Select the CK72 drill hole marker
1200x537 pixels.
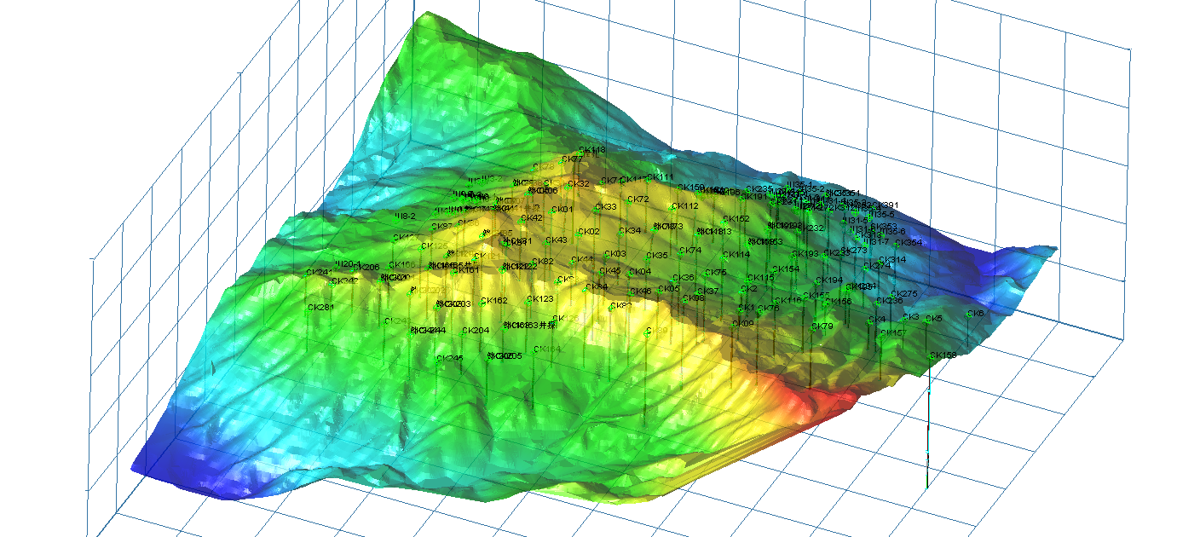[628, 200]
